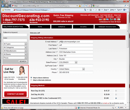
Task: Click the Print icon
Action: [99, 10]
